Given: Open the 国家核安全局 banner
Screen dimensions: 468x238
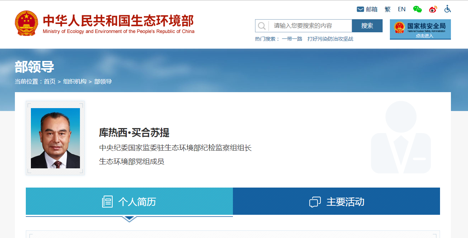Looking at the screenshot, I should 420,29.
